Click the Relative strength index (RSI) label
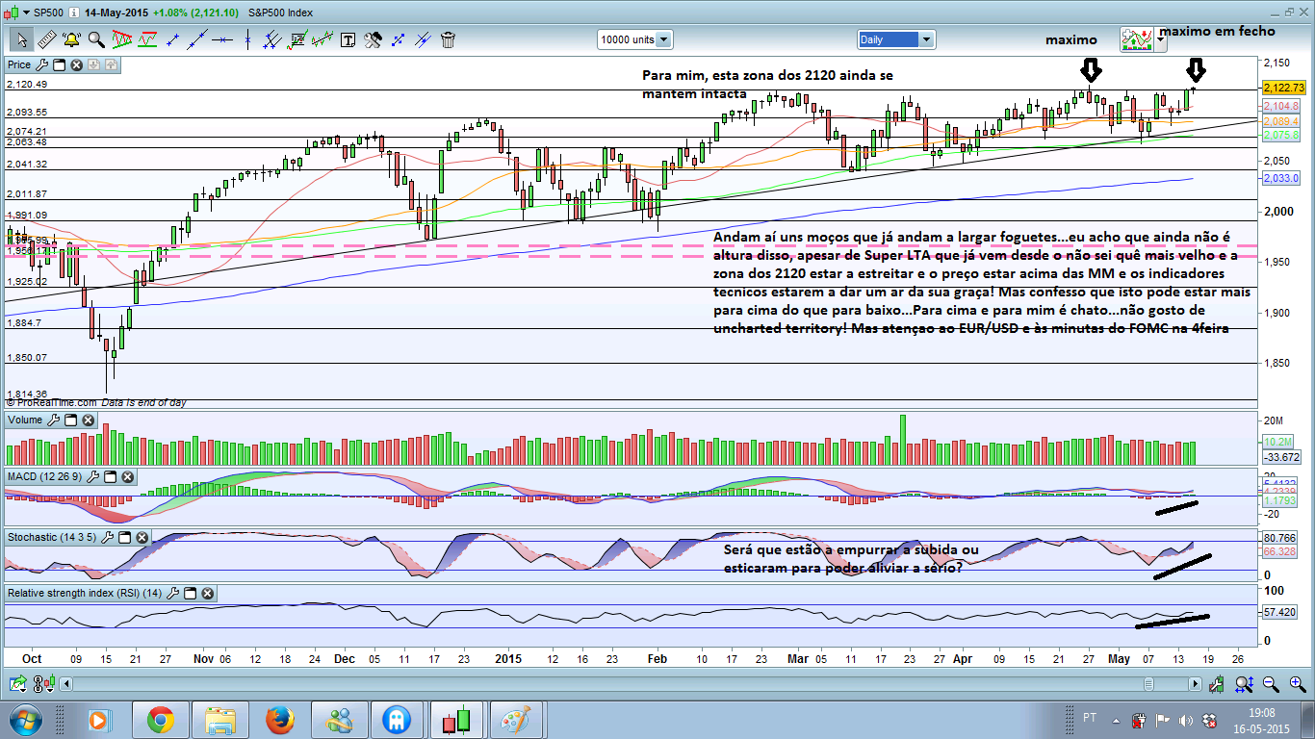Screen dimensions: 1315x739 click(x=85, y=594)
